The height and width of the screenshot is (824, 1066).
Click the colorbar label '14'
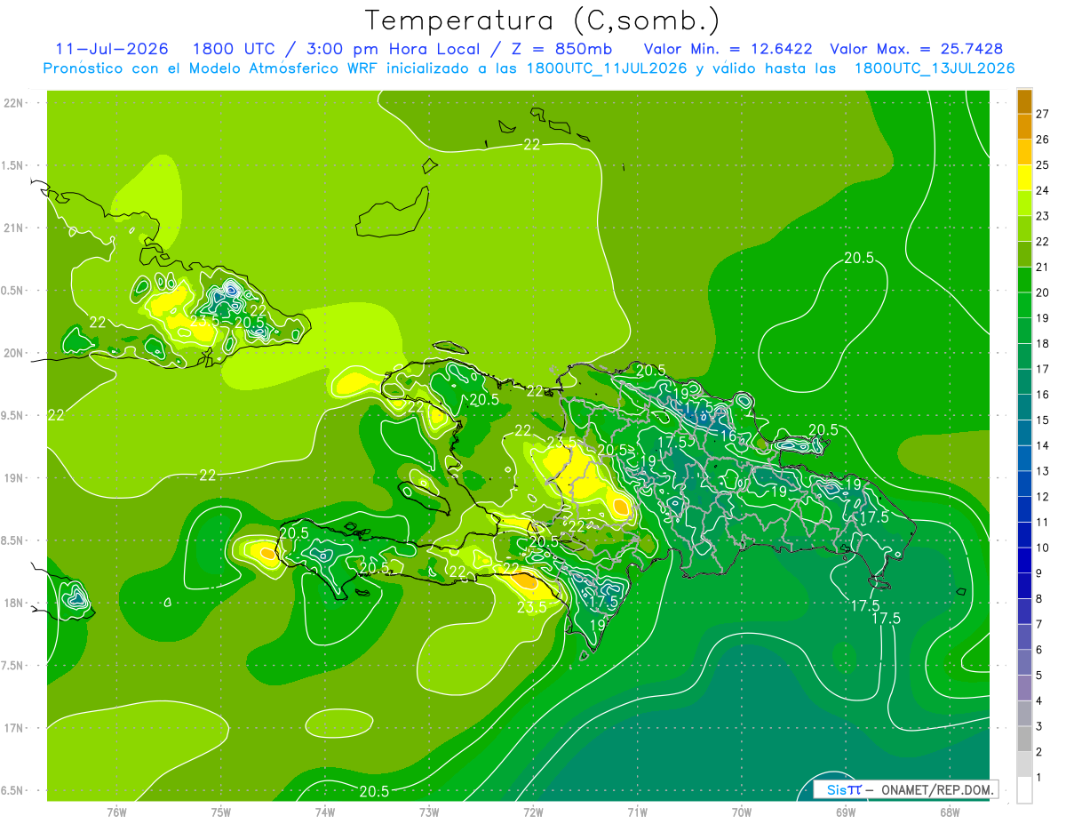coord(1043,445)
